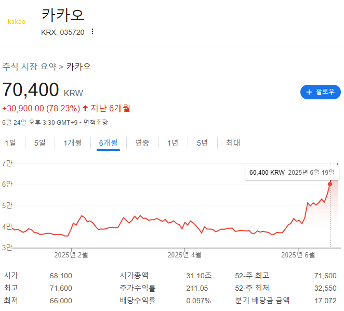The height and width of the screenshot is (311, 344).
Task: Click the 분기 배당금 금액 value 17.072
Action: pos(325,301)
